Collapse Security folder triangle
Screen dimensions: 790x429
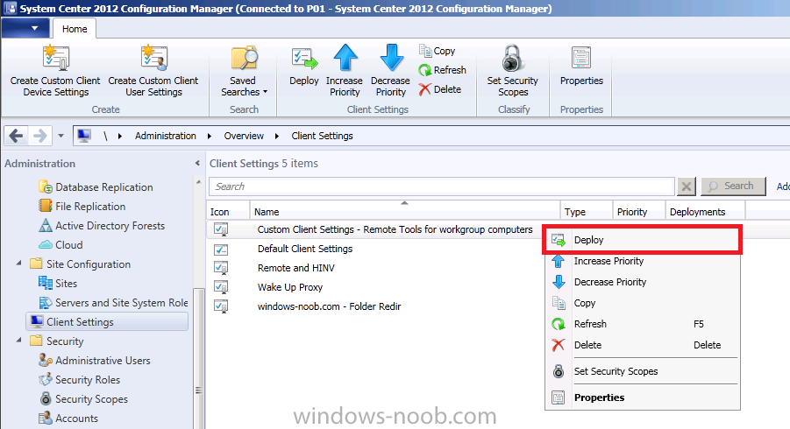pos(18,340)
